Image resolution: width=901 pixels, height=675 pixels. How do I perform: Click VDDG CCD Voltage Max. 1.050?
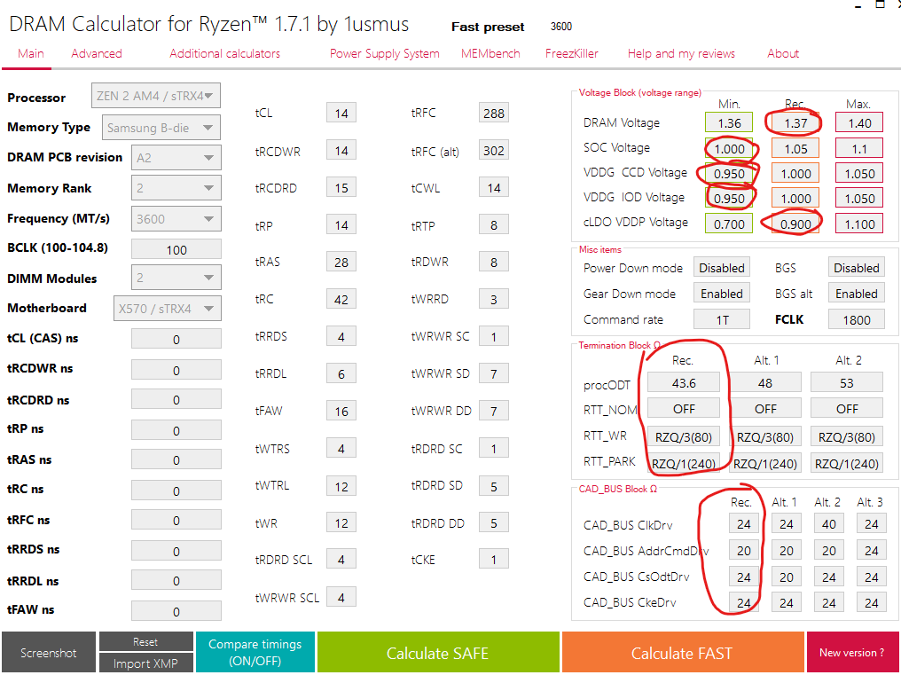pyautogui.click(x=859, y=174)
